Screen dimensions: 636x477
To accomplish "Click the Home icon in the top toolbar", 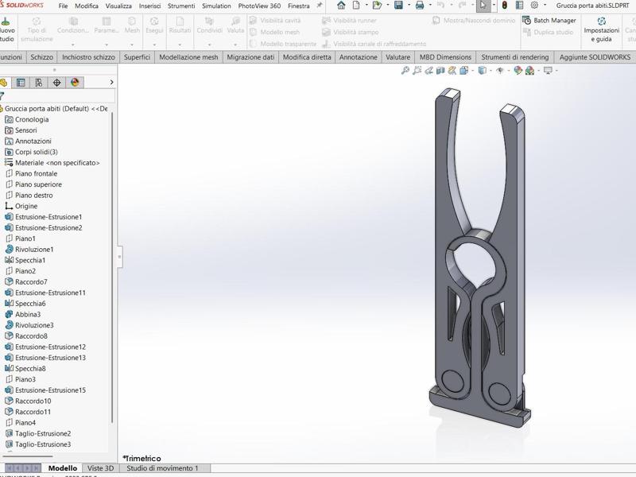I will click(341, 6).
